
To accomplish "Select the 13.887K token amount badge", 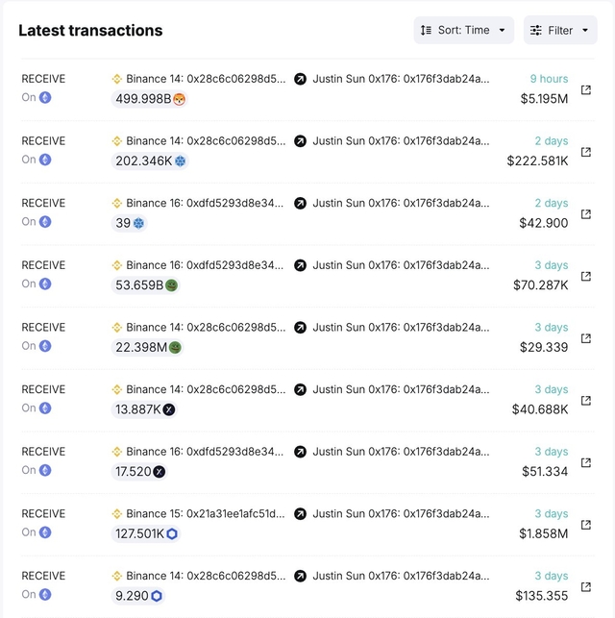I will [x=144, y=409].
